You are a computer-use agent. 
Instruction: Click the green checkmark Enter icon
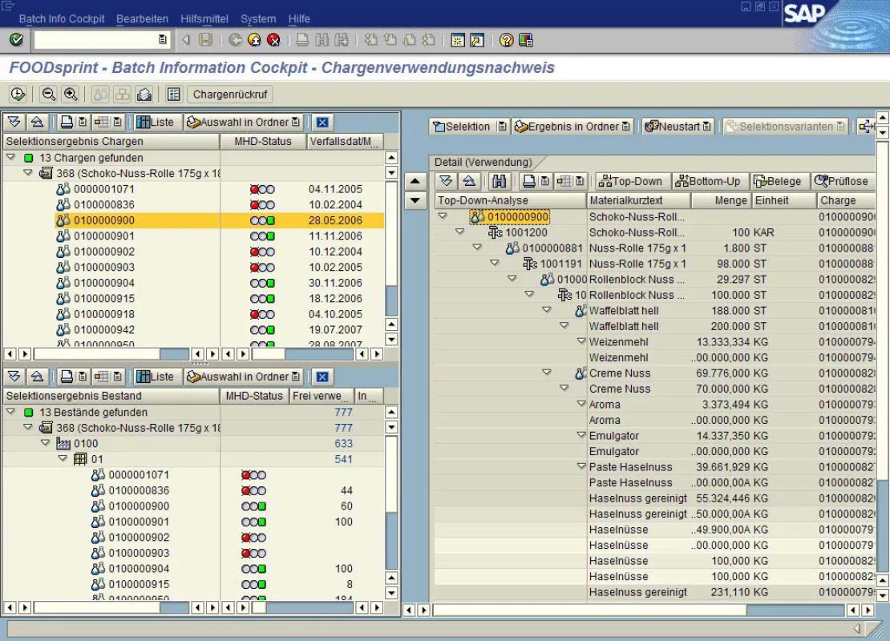point(17,40)
